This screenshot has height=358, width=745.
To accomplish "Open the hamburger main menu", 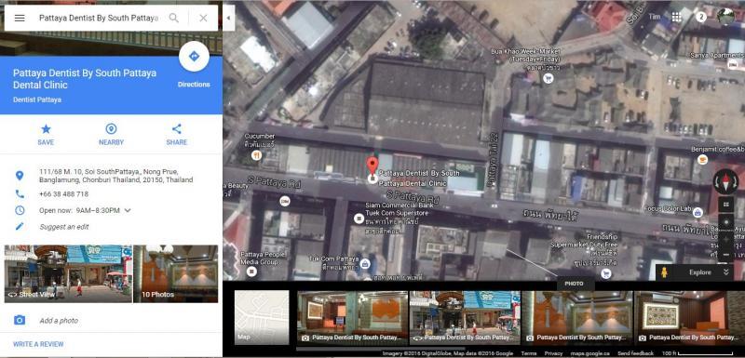I will pyautogui.click(x=20, y=18).
